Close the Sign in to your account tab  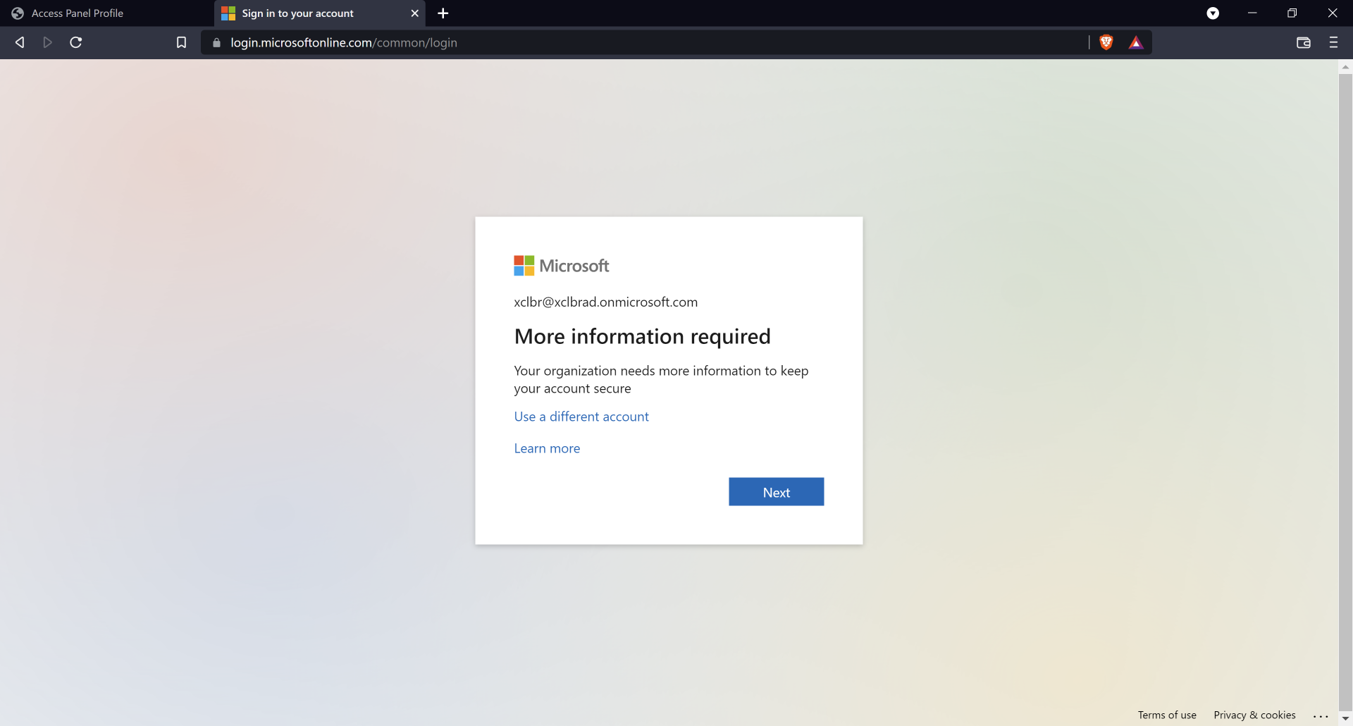(414, 13)
